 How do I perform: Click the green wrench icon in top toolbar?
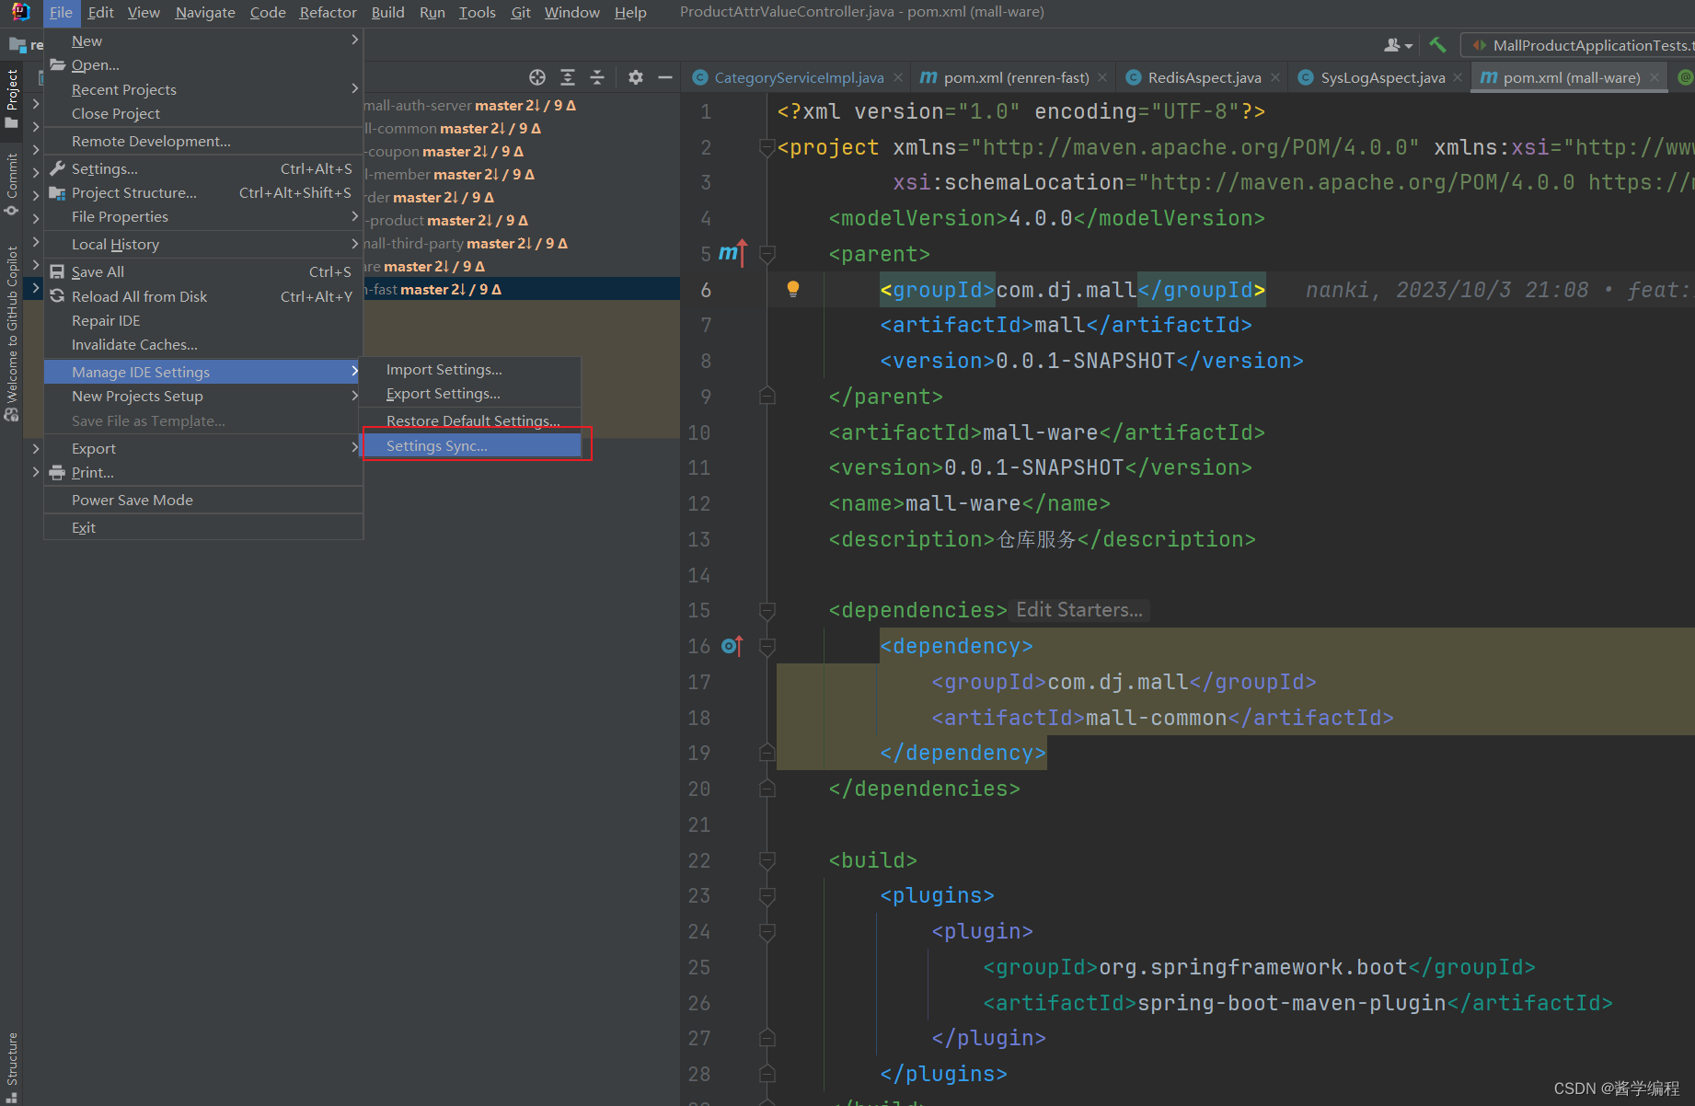click(1437, 44)
